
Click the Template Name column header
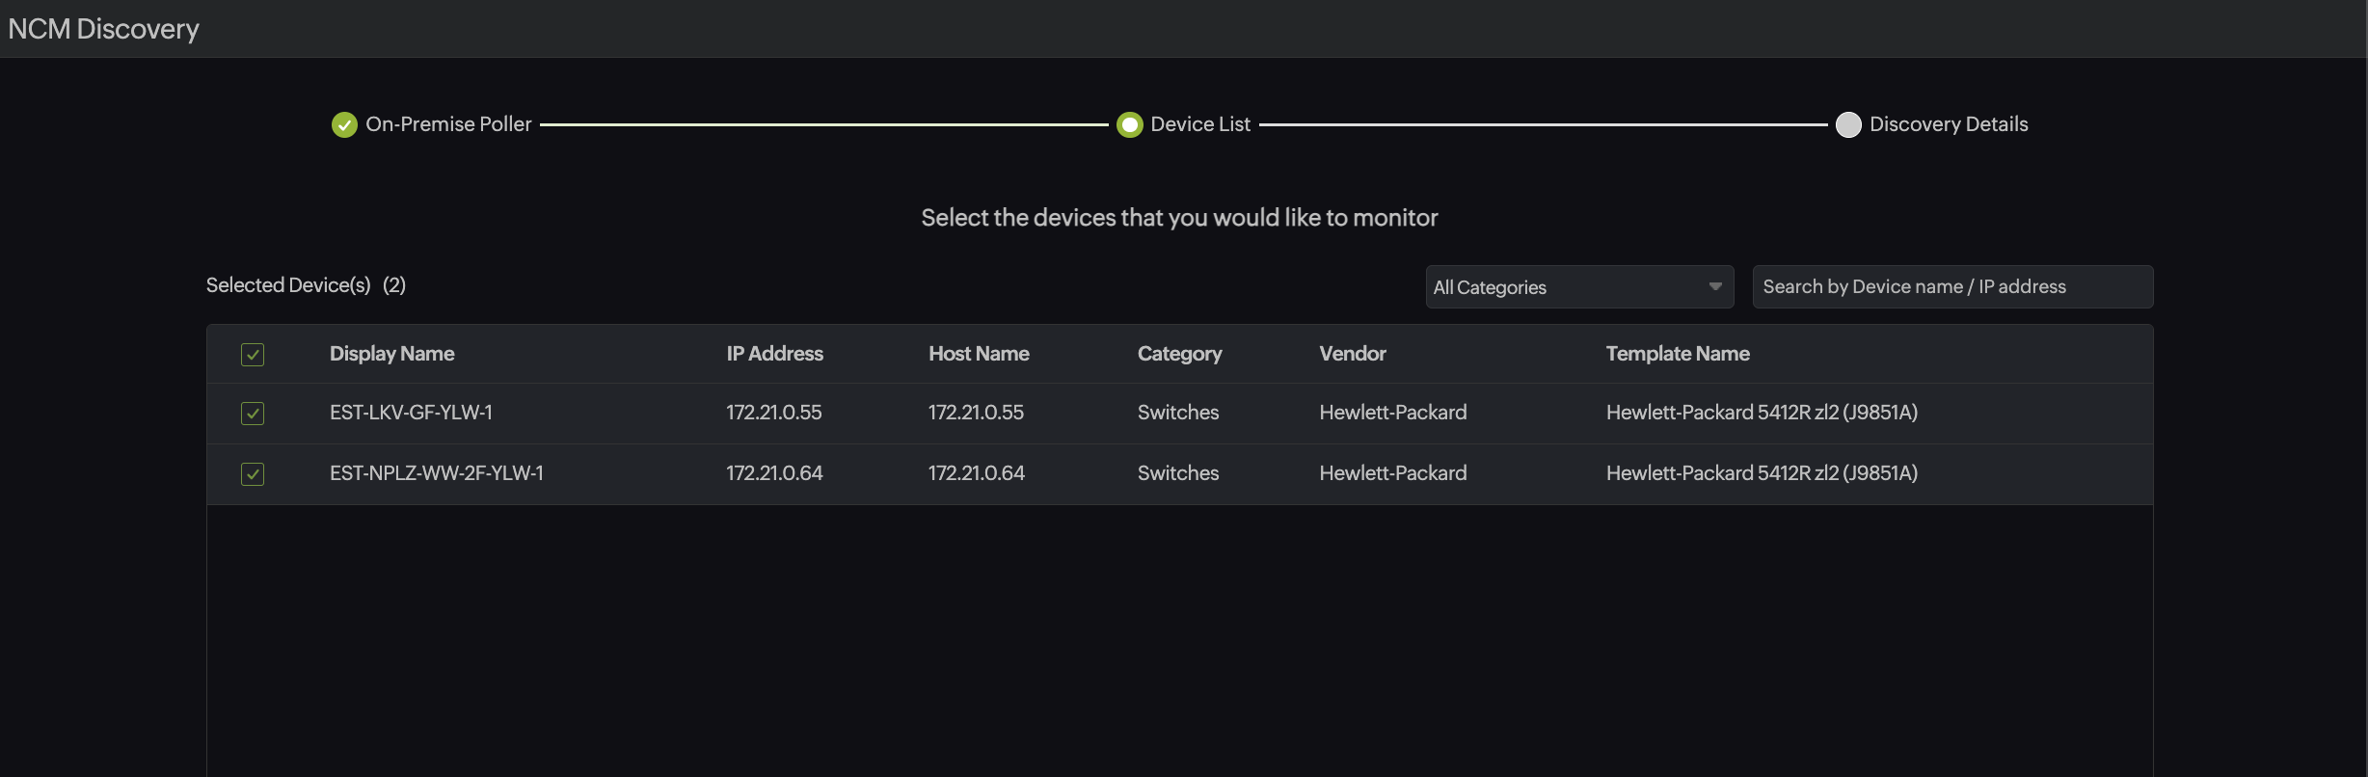click(x=1677, y=354)
